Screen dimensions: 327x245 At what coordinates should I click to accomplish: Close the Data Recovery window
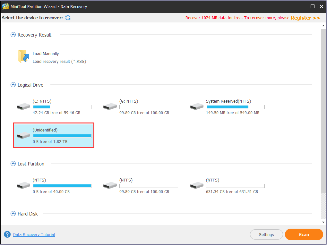(322, 6)
